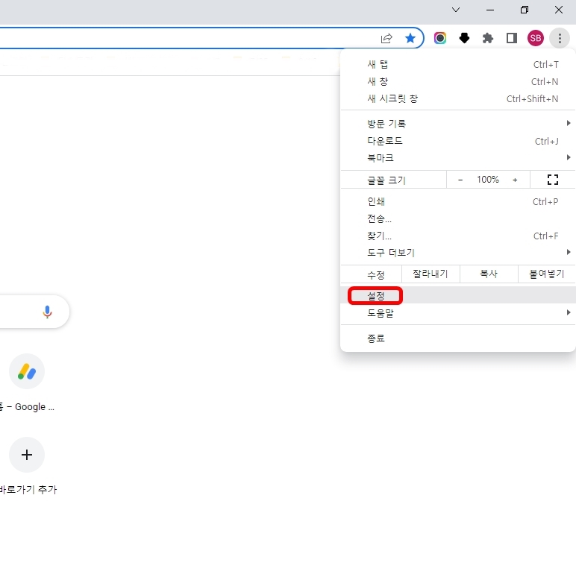Select 인쇄 menu item
This screenshot has width=576, height=583.
coord(458,201)
